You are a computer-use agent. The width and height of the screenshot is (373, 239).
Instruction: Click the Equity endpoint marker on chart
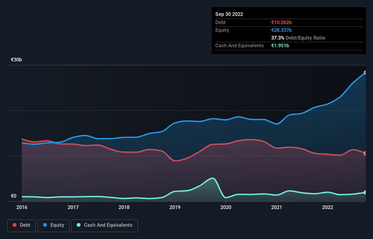(x=365, y=73)
